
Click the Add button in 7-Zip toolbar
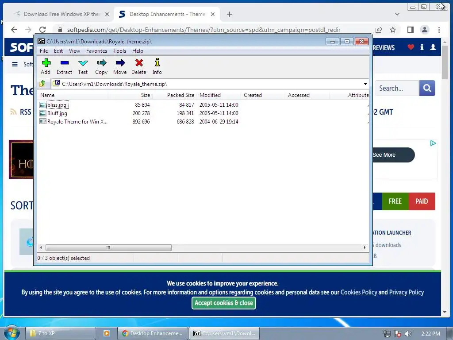(x=46, y=66)
